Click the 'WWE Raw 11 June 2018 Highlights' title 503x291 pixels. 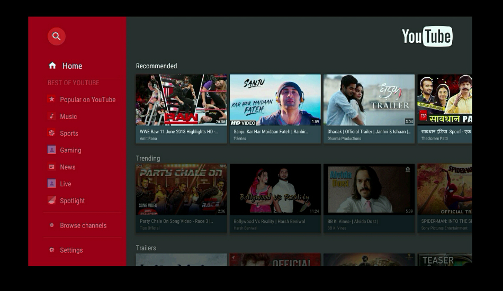pyautogui.click(x=178, y=132)
